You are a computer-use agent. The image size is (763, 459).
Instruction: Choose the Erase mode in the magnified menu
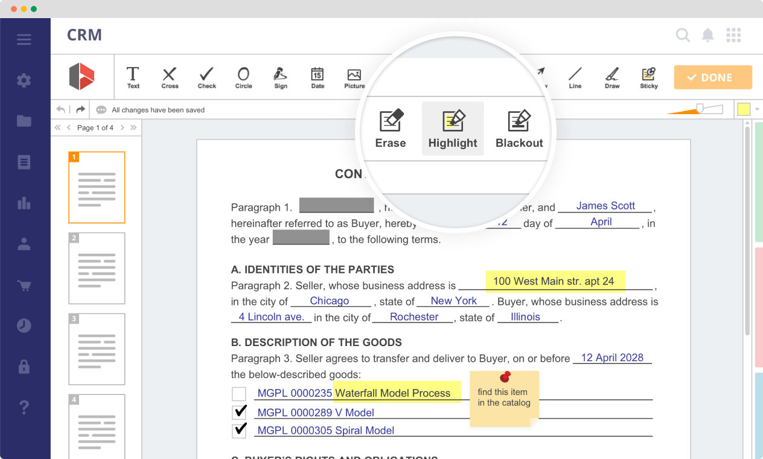tap(390, 128)
